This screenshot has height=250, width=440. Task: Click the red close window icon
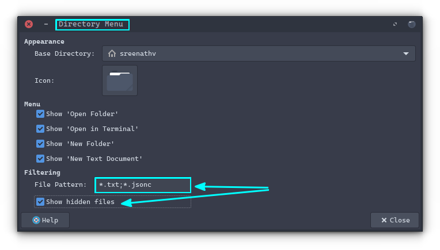(x=29, y=24)
